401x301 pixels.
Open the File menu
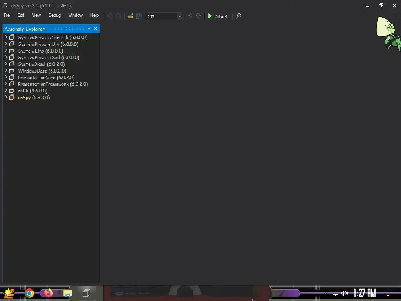click(7, 15)
